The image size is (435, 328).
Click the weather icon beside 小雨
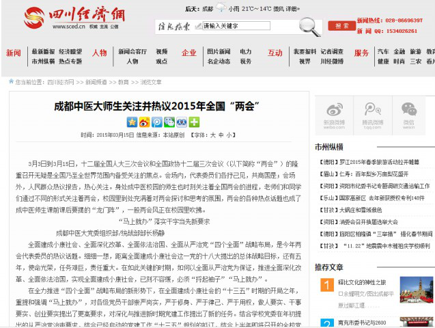click(x=221, y=10)
